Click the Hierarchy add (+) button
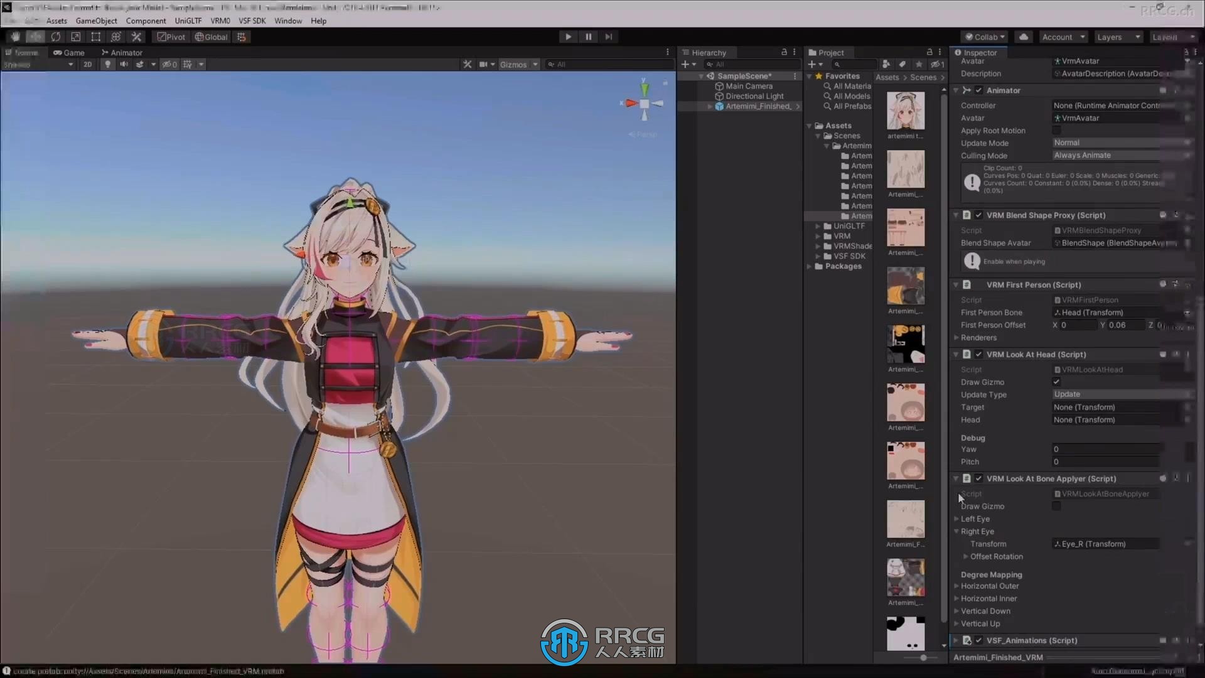The image size is (1205, 678). click(688, 64)
